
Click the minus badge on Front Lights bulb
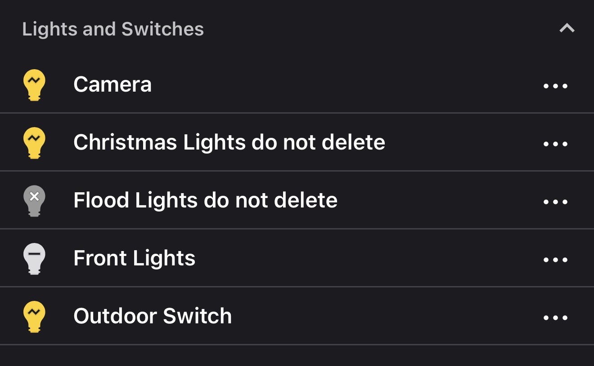pyautogui.click(x=35, y=254)
